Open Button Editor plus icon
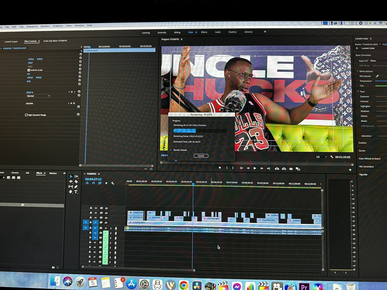The height and width of the screenshot is (290, 387). point(350,170)
